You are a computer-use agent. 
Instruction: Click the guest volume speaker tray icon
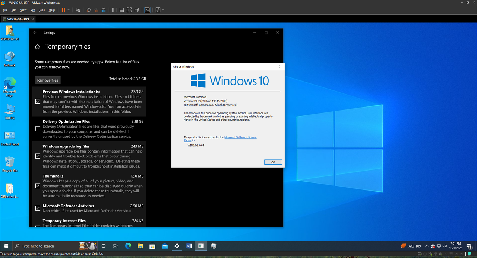tap(445, 246)
